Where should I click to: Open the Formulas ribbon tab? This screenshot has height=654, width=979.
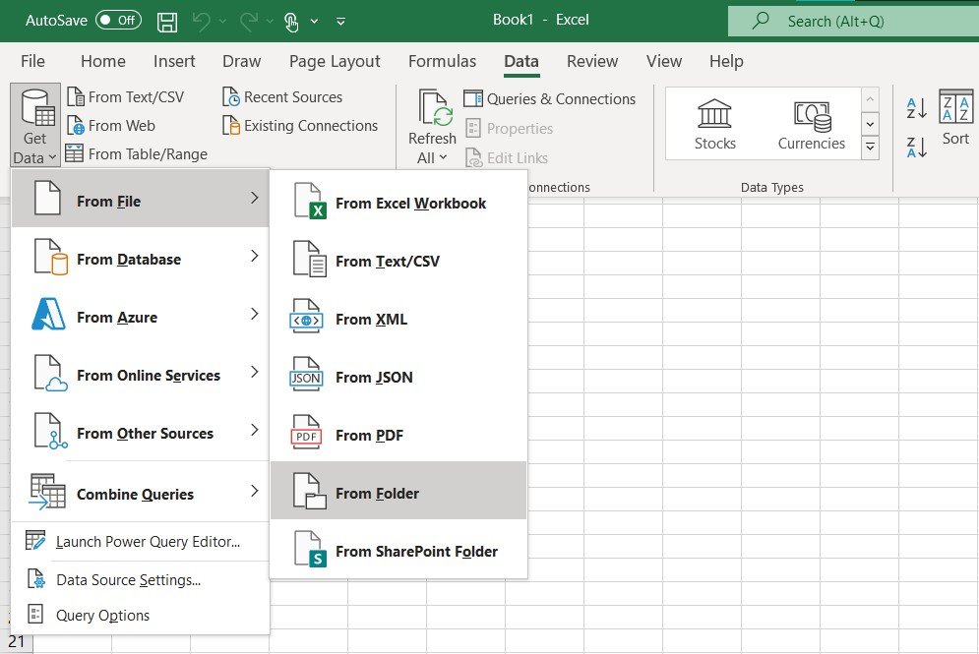(442, 61)
